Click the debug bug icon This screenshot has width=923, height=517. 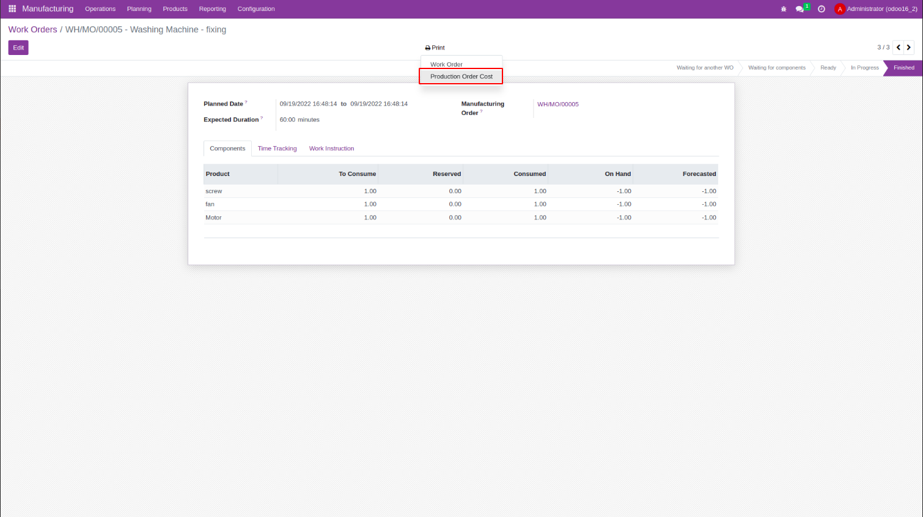784,9
